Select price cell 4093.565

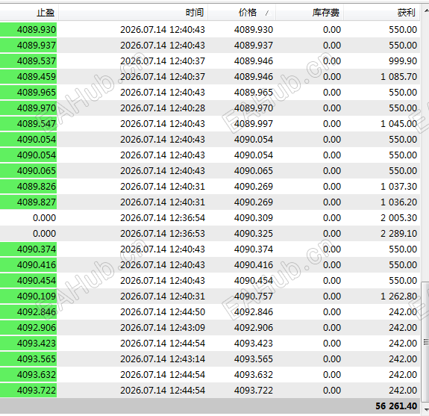[x=254, y=359]
